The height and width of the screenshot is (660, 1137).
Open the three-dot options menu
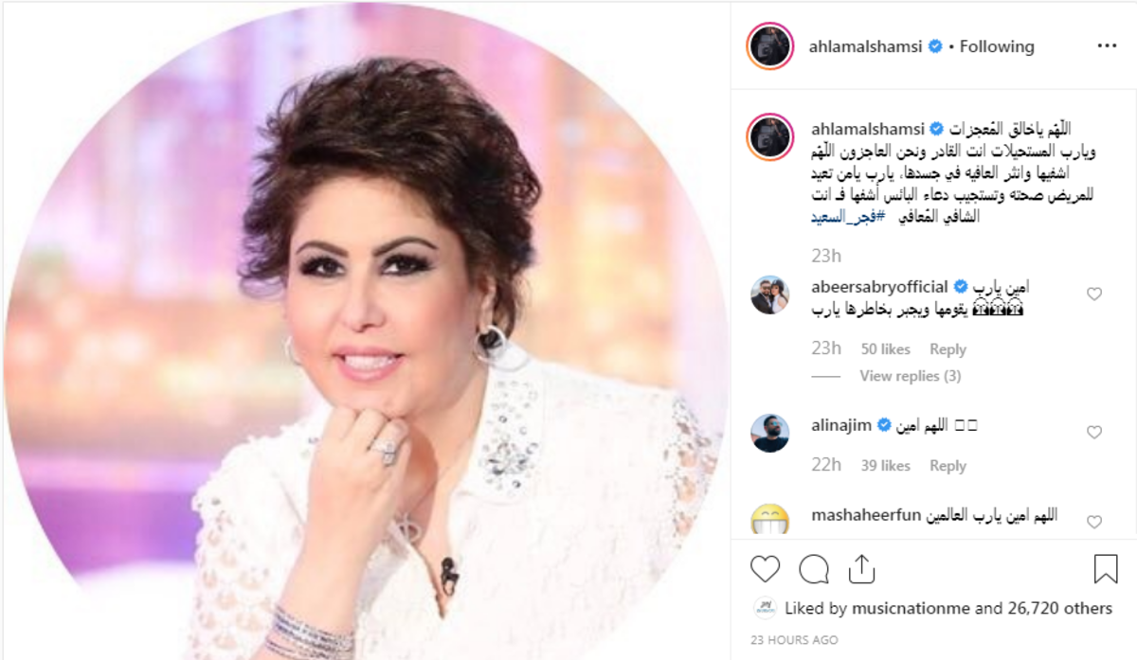(1107, 45)
